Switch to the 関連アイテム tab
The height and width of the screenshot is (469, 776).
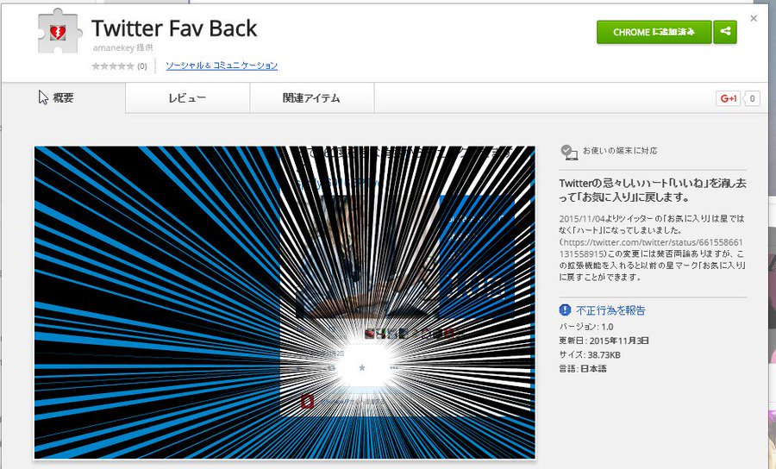[311, 98]
